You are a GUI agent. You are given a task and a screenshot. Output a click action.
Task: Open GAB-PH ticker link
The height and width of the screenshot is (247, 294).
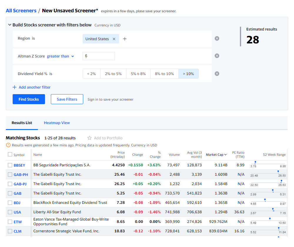pos(21,175)
